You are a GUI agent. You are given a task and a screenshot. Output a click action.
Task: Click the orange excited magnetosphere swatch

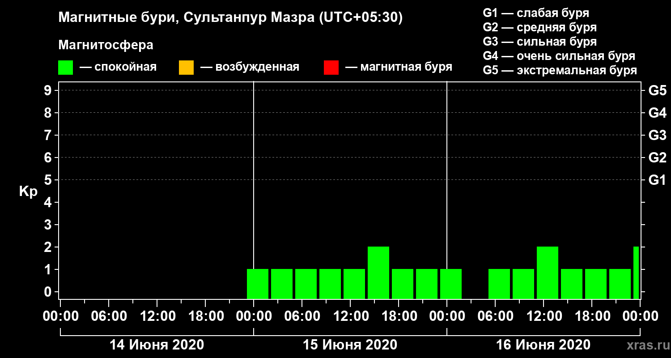pos(186,68)
